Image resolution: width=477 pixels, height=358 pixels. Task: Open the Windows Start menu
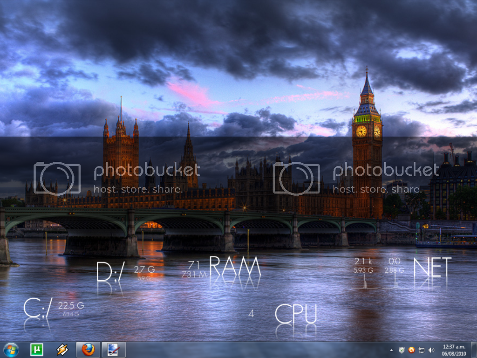pos(10,350)
